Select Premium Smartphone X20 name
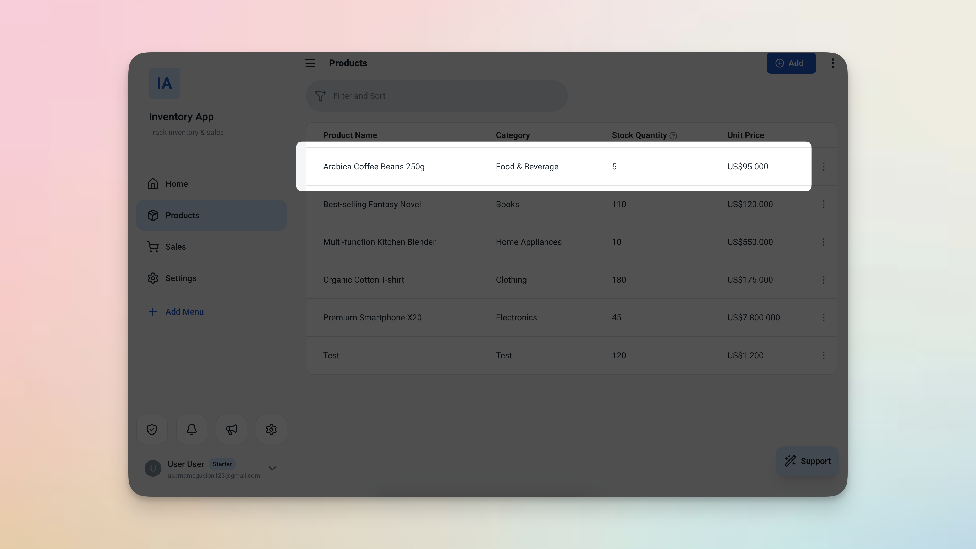 pos(372,317)
